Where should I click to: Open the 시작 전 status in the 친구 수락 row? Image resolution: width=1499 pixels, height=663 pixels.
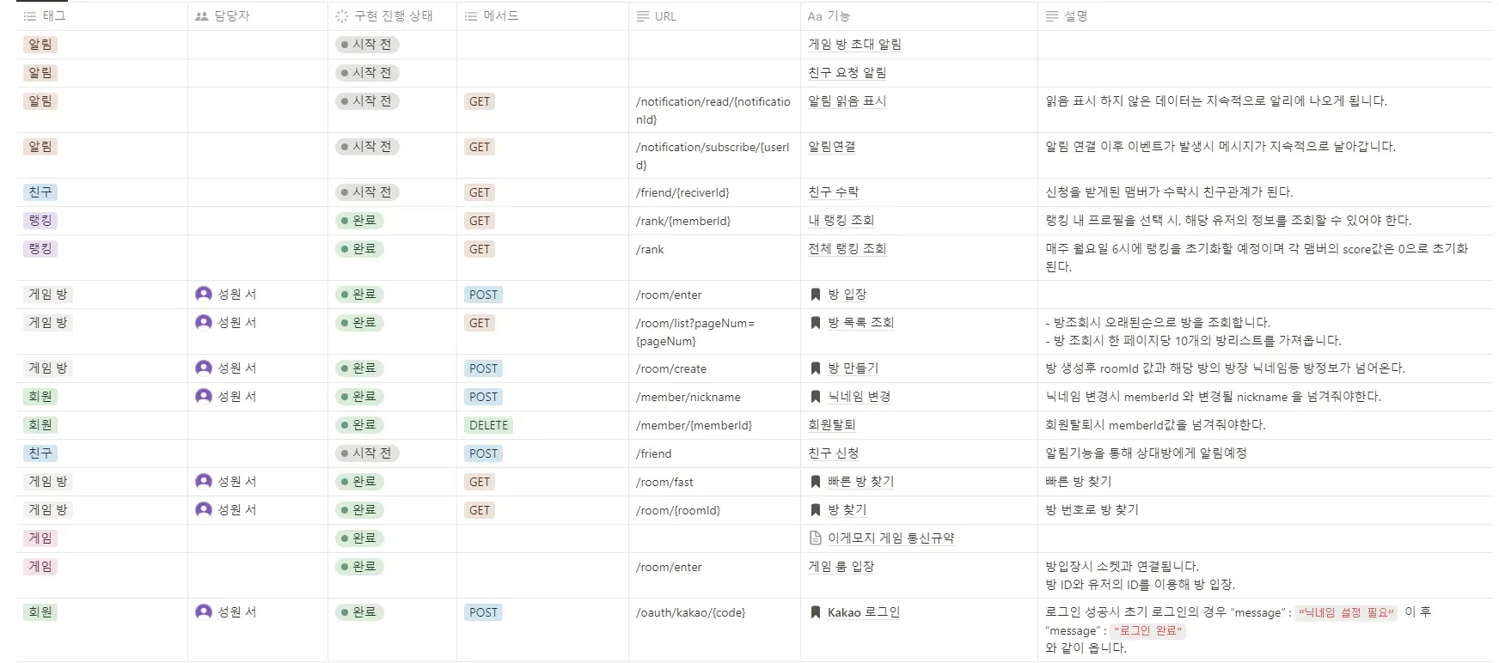pos(367,192)
